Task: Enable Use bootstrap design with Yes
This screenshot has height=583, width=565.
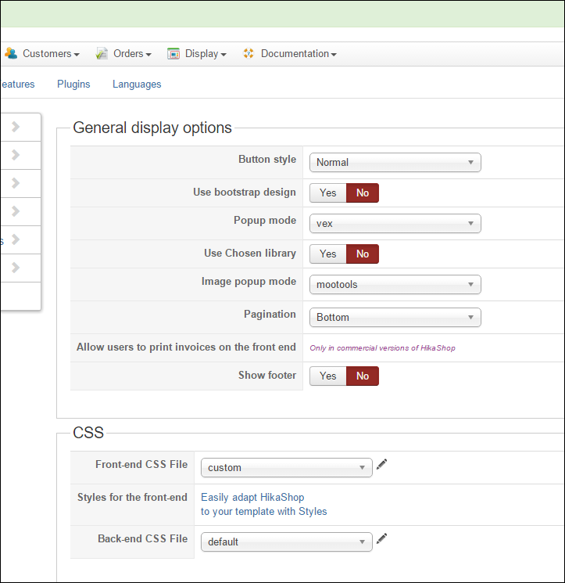Action: (328, 193)
